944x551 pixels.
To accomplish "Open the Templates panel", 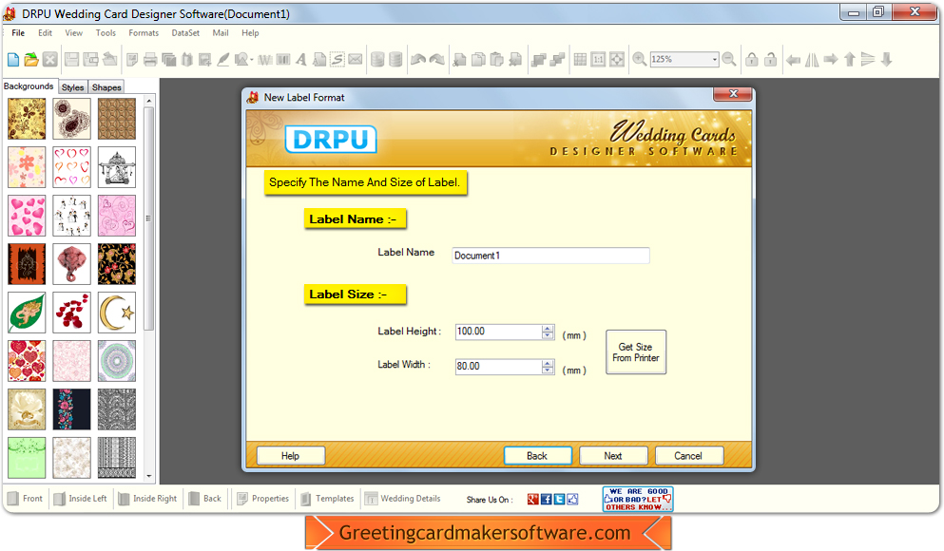I will (x=328, y=499).
